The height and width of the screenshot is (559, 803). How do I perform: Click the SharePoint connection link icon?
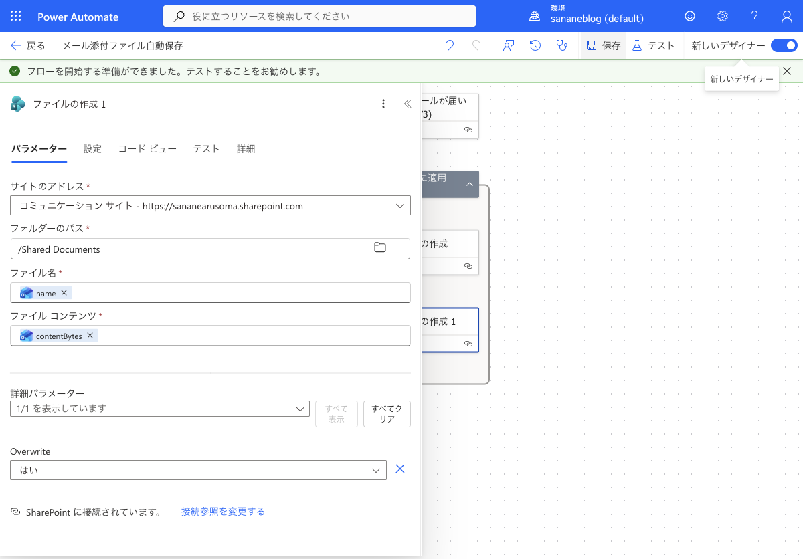point(15,512)
